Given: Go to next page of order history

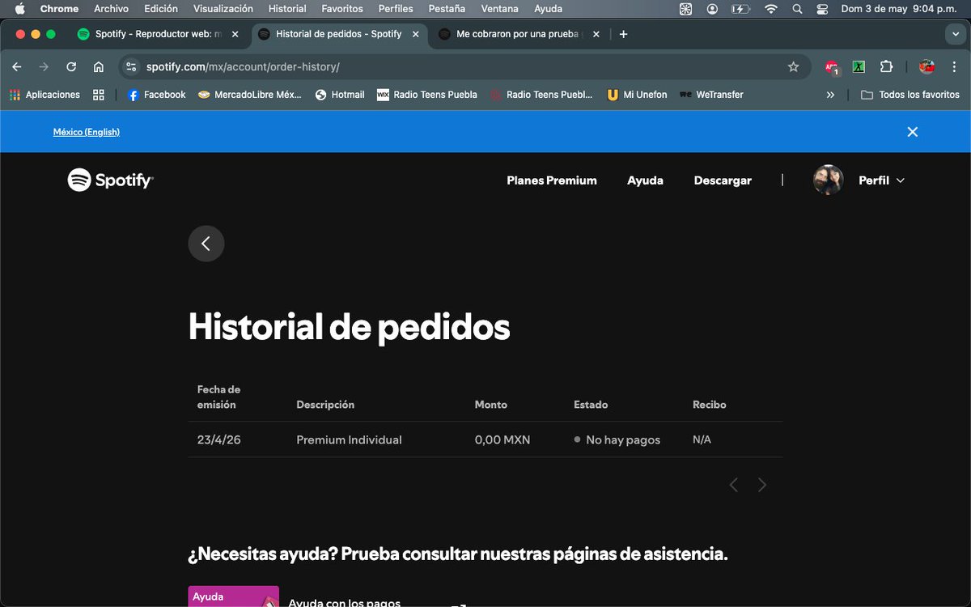Looking at the screenshot, I should tap(761, 485).
